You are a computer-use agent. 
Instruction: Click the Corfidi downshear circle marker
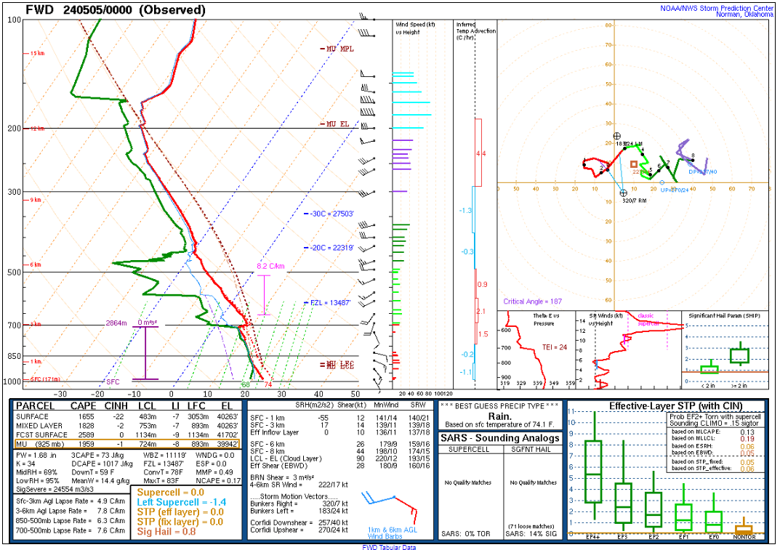691,163
